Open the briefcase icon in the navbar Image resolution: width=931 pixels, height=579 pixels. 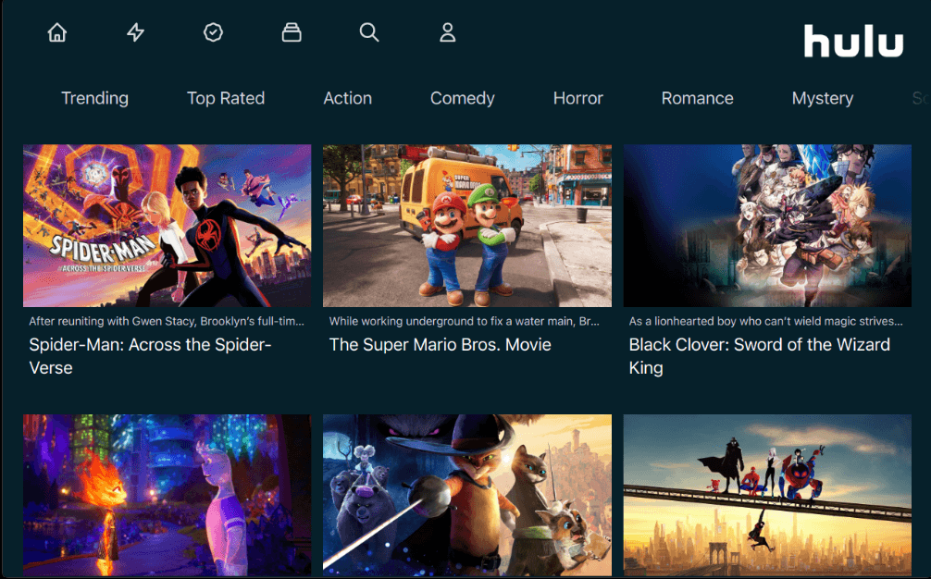tap(292, 31)
